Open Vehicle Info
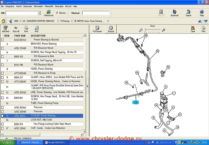 click(x=49, y=13)
